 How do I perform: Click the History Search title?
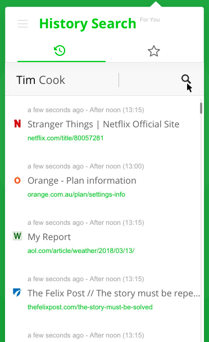coord(88,24)
